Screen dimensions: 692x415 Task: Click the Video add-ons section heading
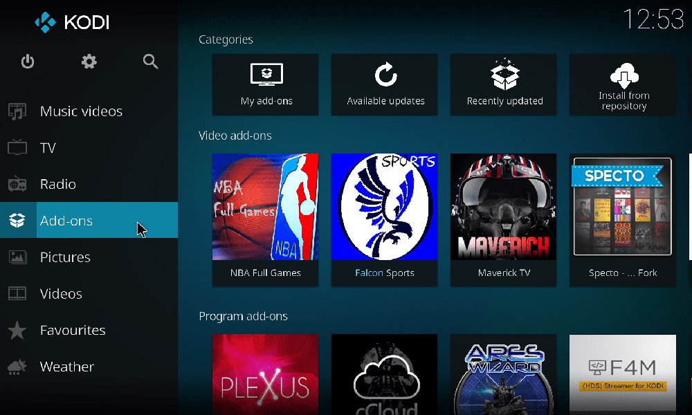click(235, 136)
